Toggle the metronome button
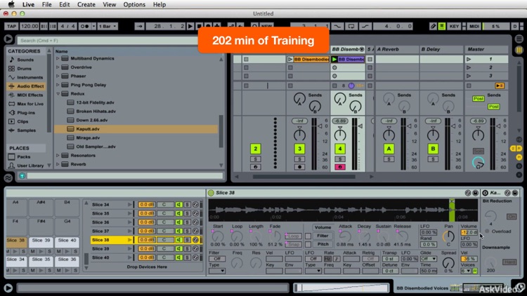Viewport: 527px width, 296px height. [84, 26]
